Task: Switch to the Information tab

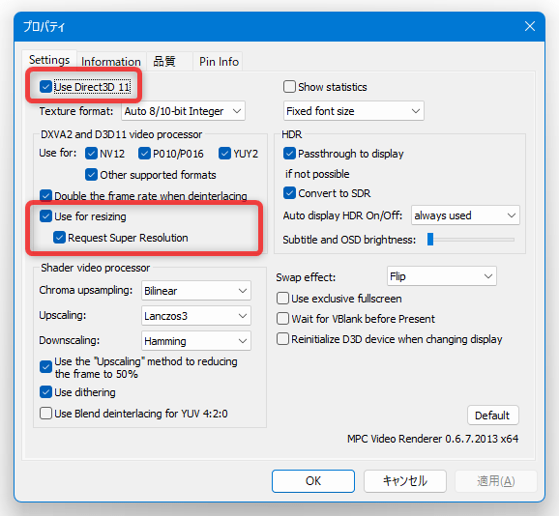Action: point(111,62)
